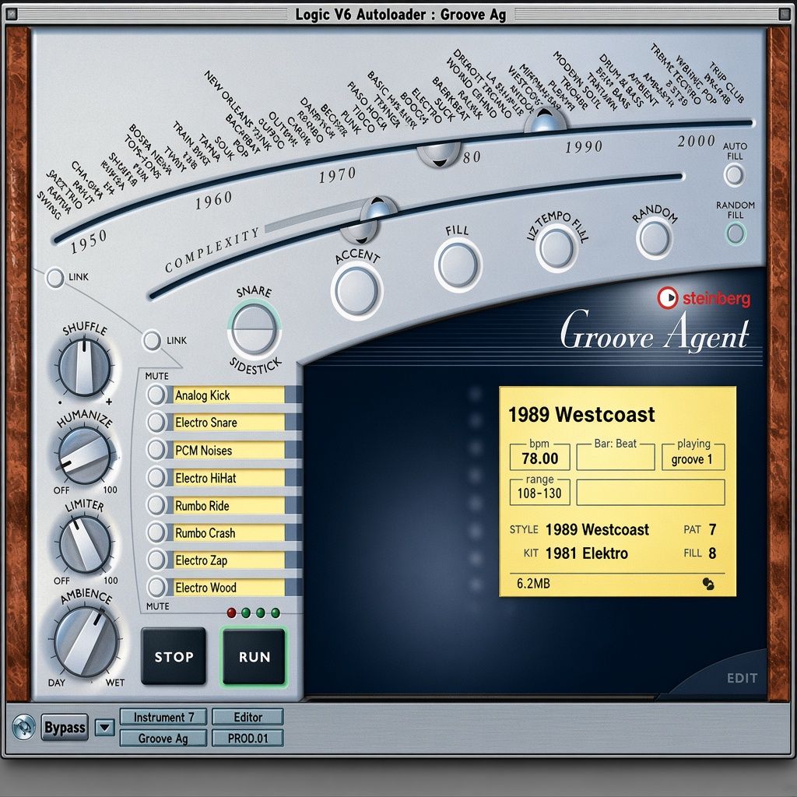Viewport: 797px width, 797px height.
Task: Click the 2000 decade marker
Action: tap(697, 141)
